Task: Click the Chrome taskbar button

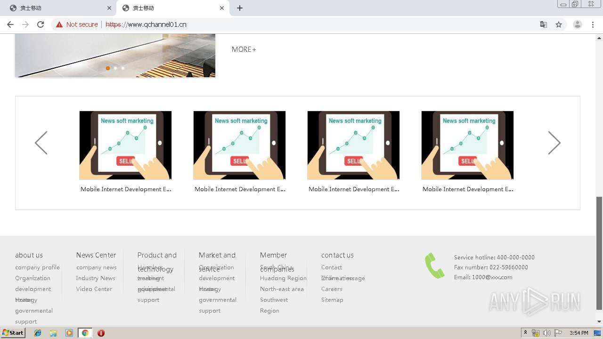Action: tap(85, 333)
